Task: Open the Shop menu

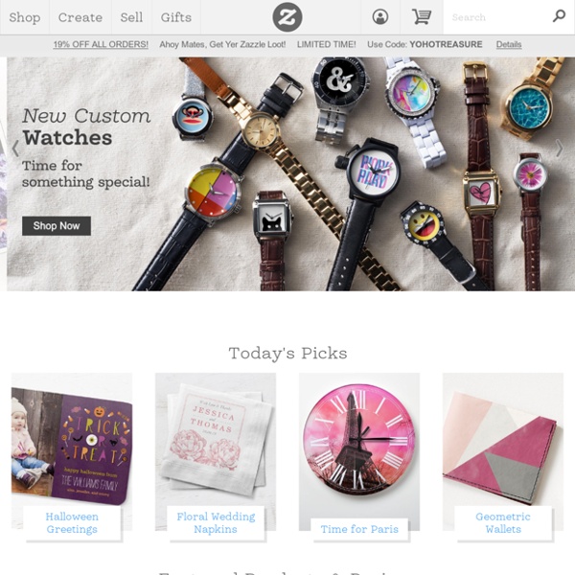Action: 25,17
